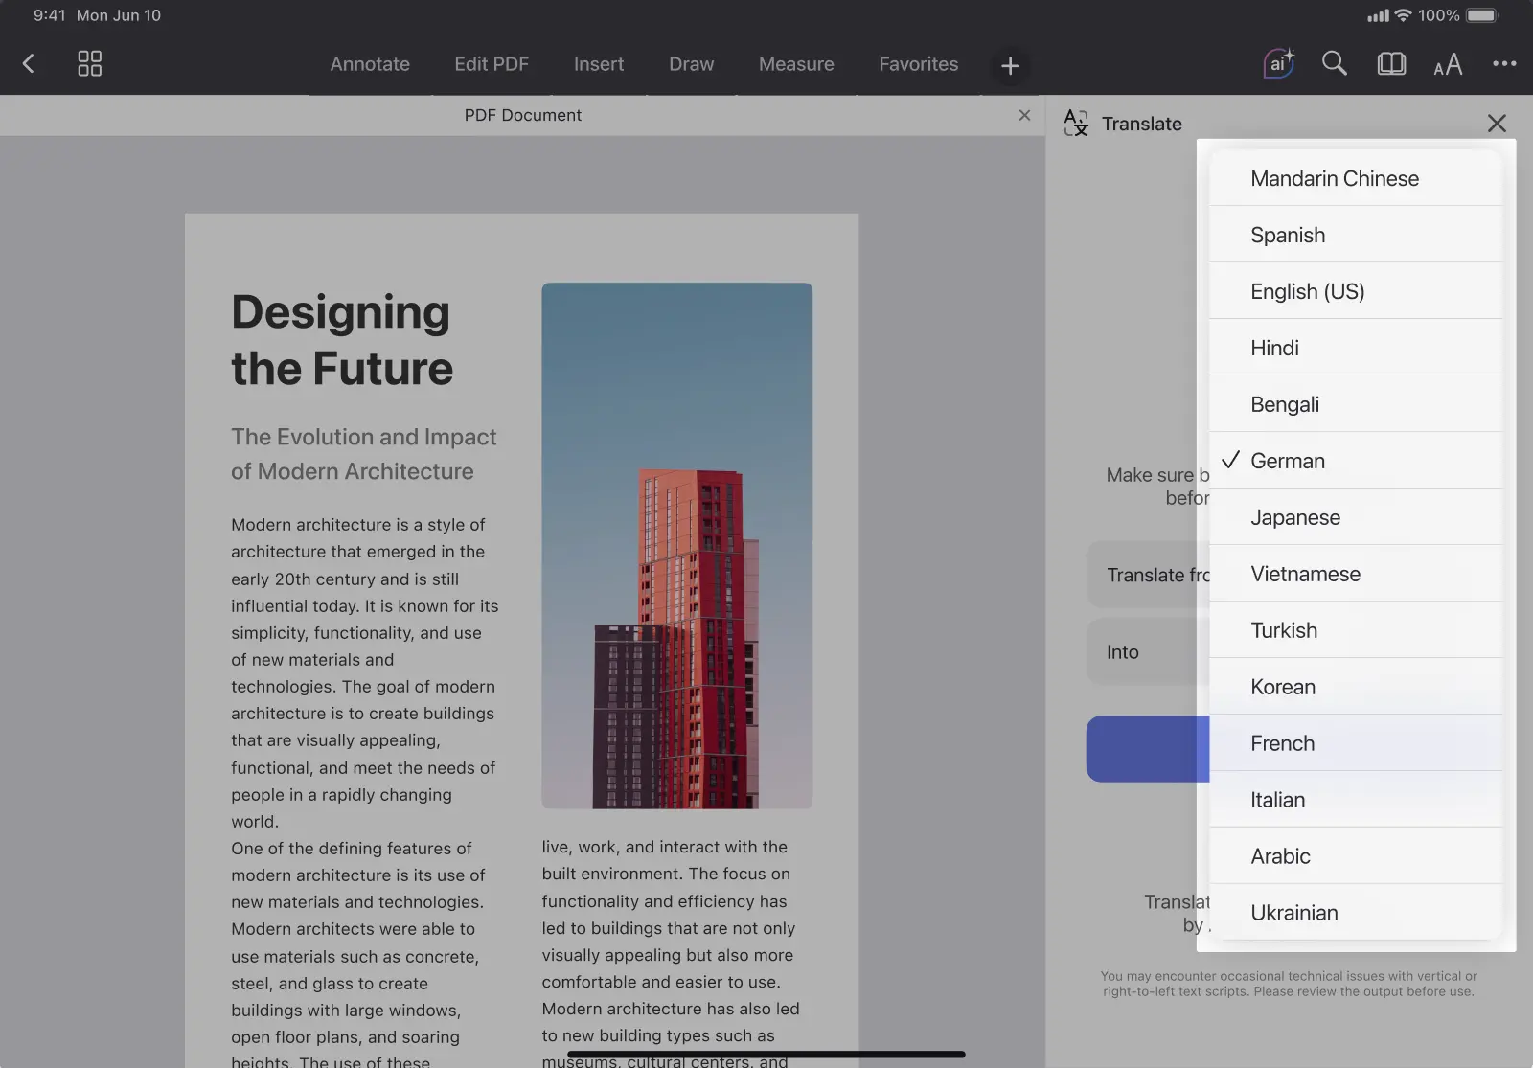Screen dimensions: 1533x1068
Task: Open the more options ellipsis menu
Action: click(1503, 64)
